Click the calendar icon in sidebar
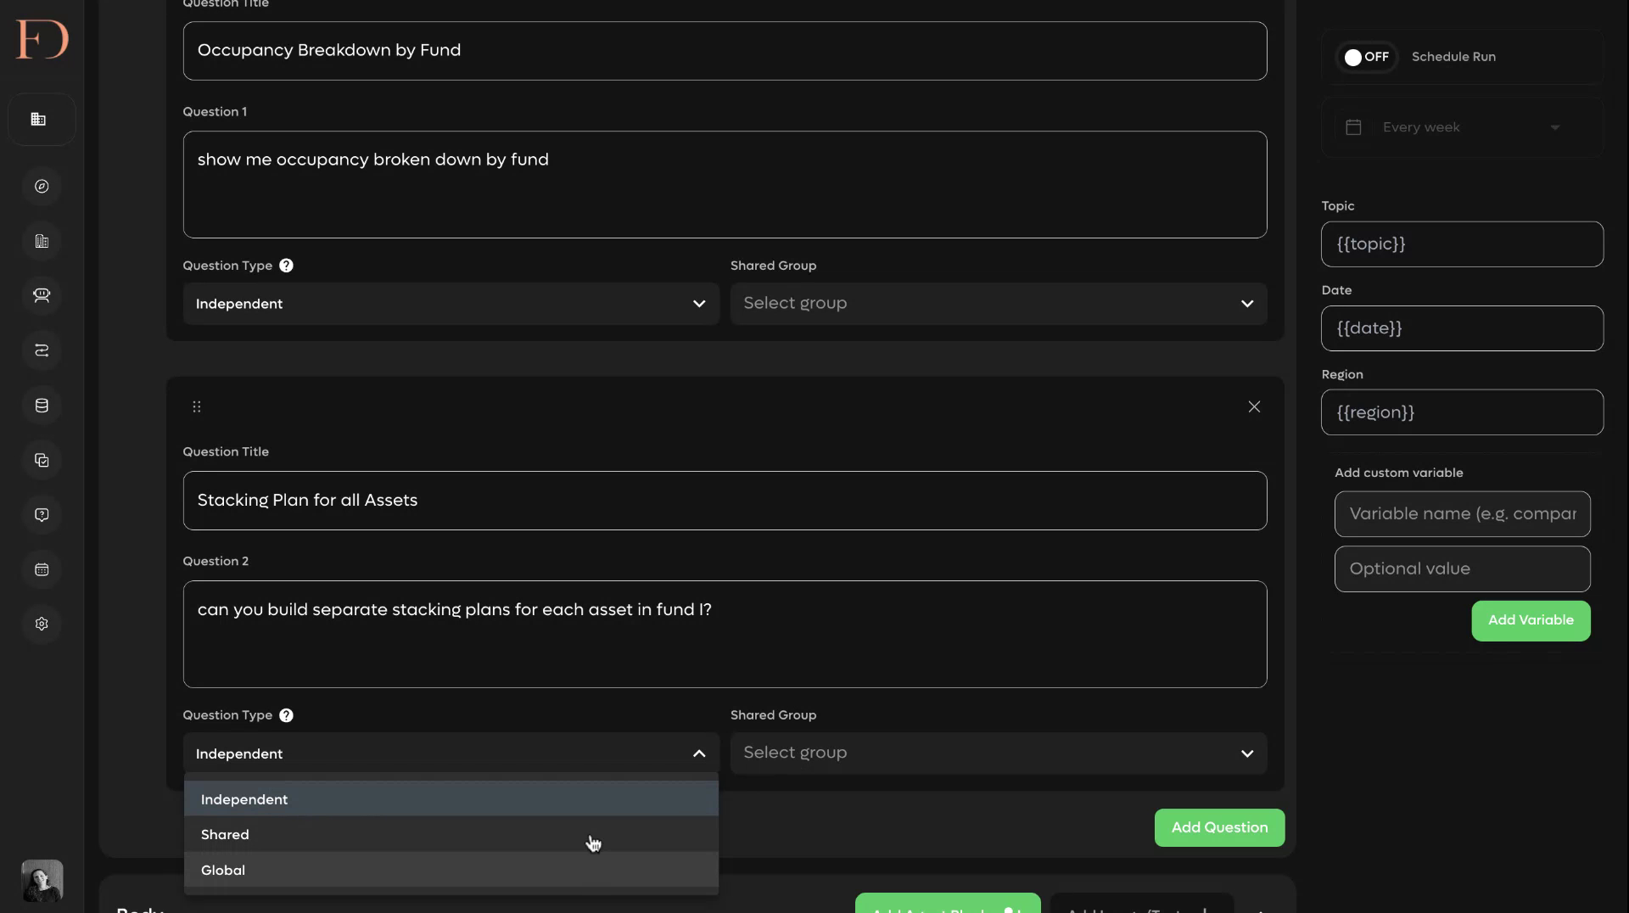 point(42,570)
